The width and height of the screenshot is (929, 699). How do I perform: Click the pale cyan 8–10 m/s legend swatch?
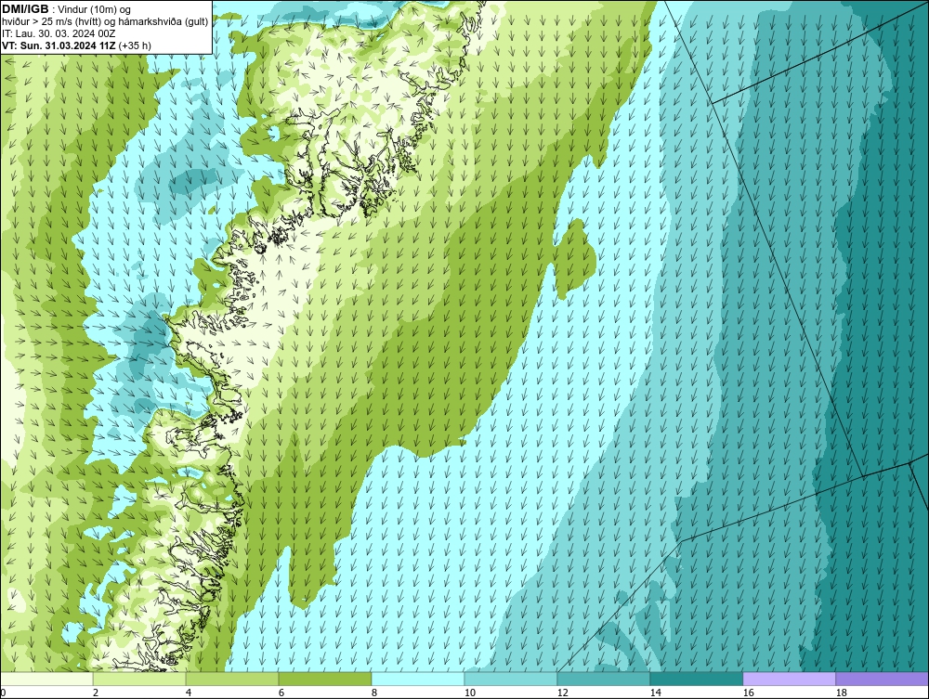click(418, 679)
